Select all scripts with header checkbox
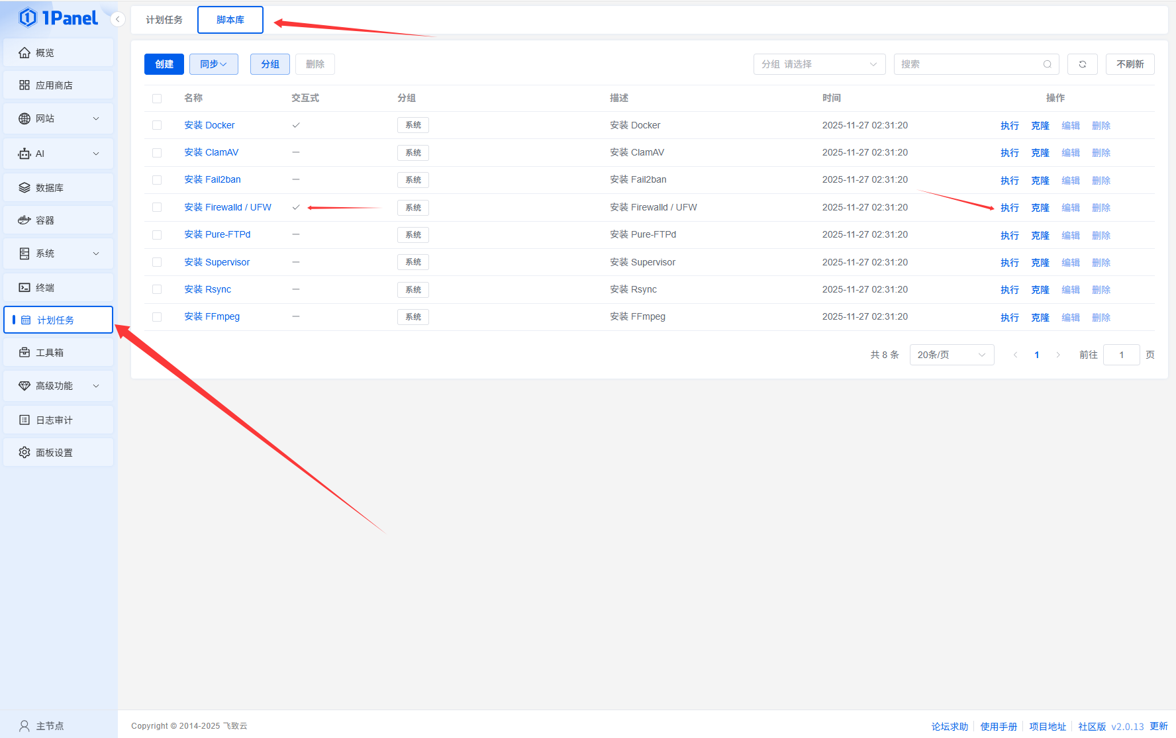 pos(157,99)
